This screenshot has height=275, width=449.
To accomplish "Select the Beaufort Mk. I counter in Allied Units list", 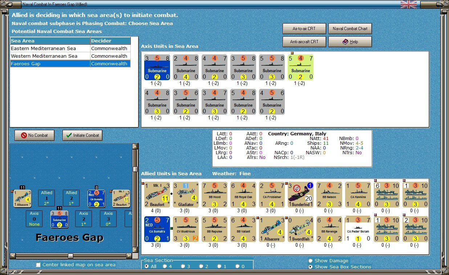I will click(x=157, y=194).
